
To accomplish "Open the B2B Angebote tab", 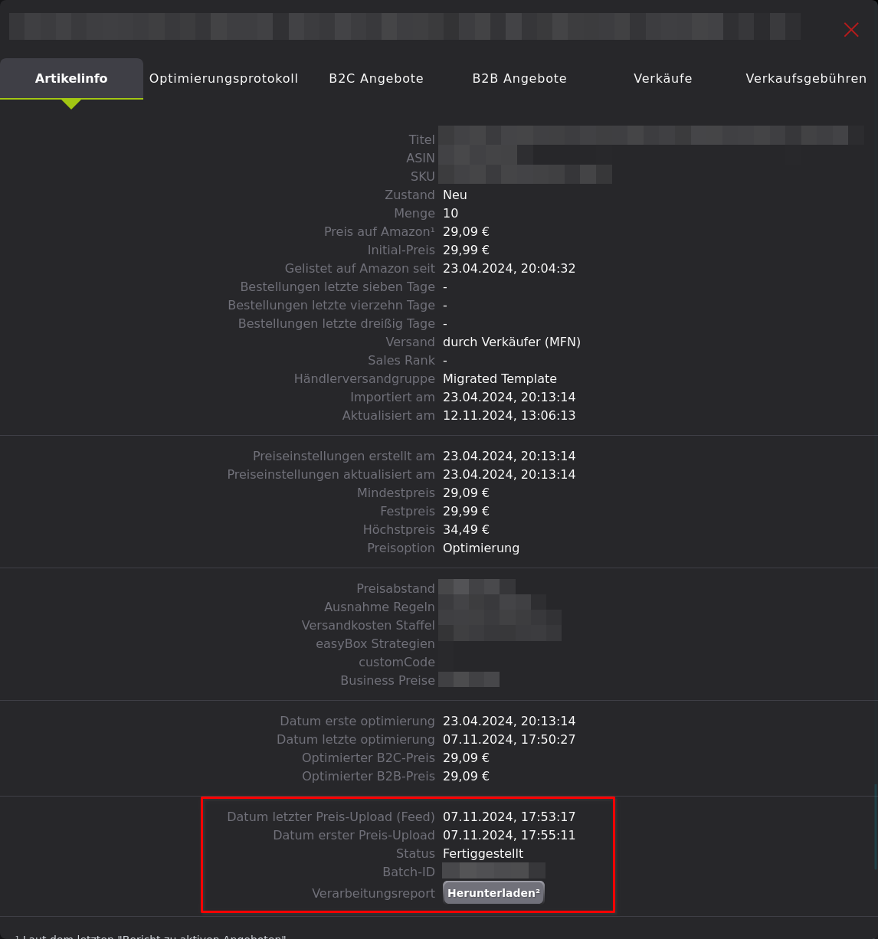I will (519, 78).
